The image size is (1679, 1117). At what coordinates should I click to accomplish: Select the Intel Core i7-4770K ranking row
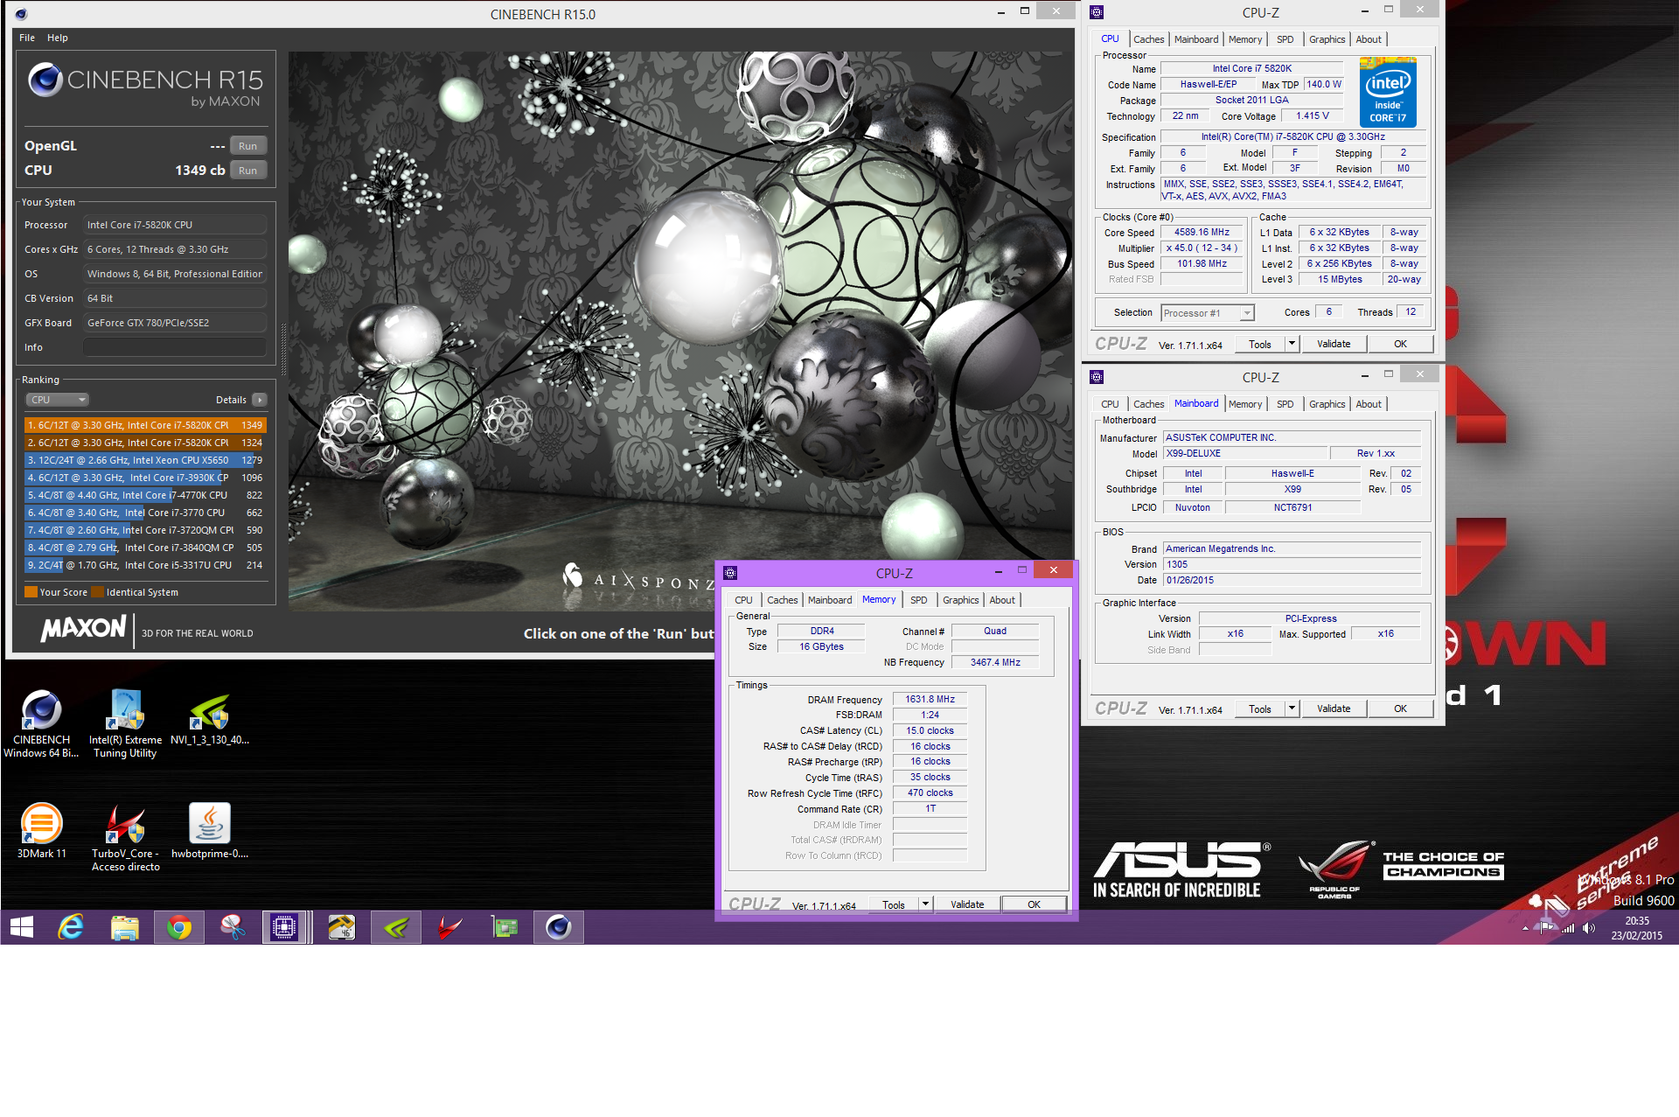(145, 495)
